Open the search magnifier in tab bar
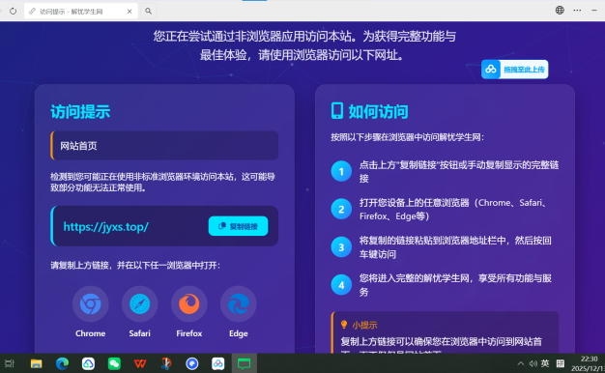The image size is (605, 373). tap(148, 12)
